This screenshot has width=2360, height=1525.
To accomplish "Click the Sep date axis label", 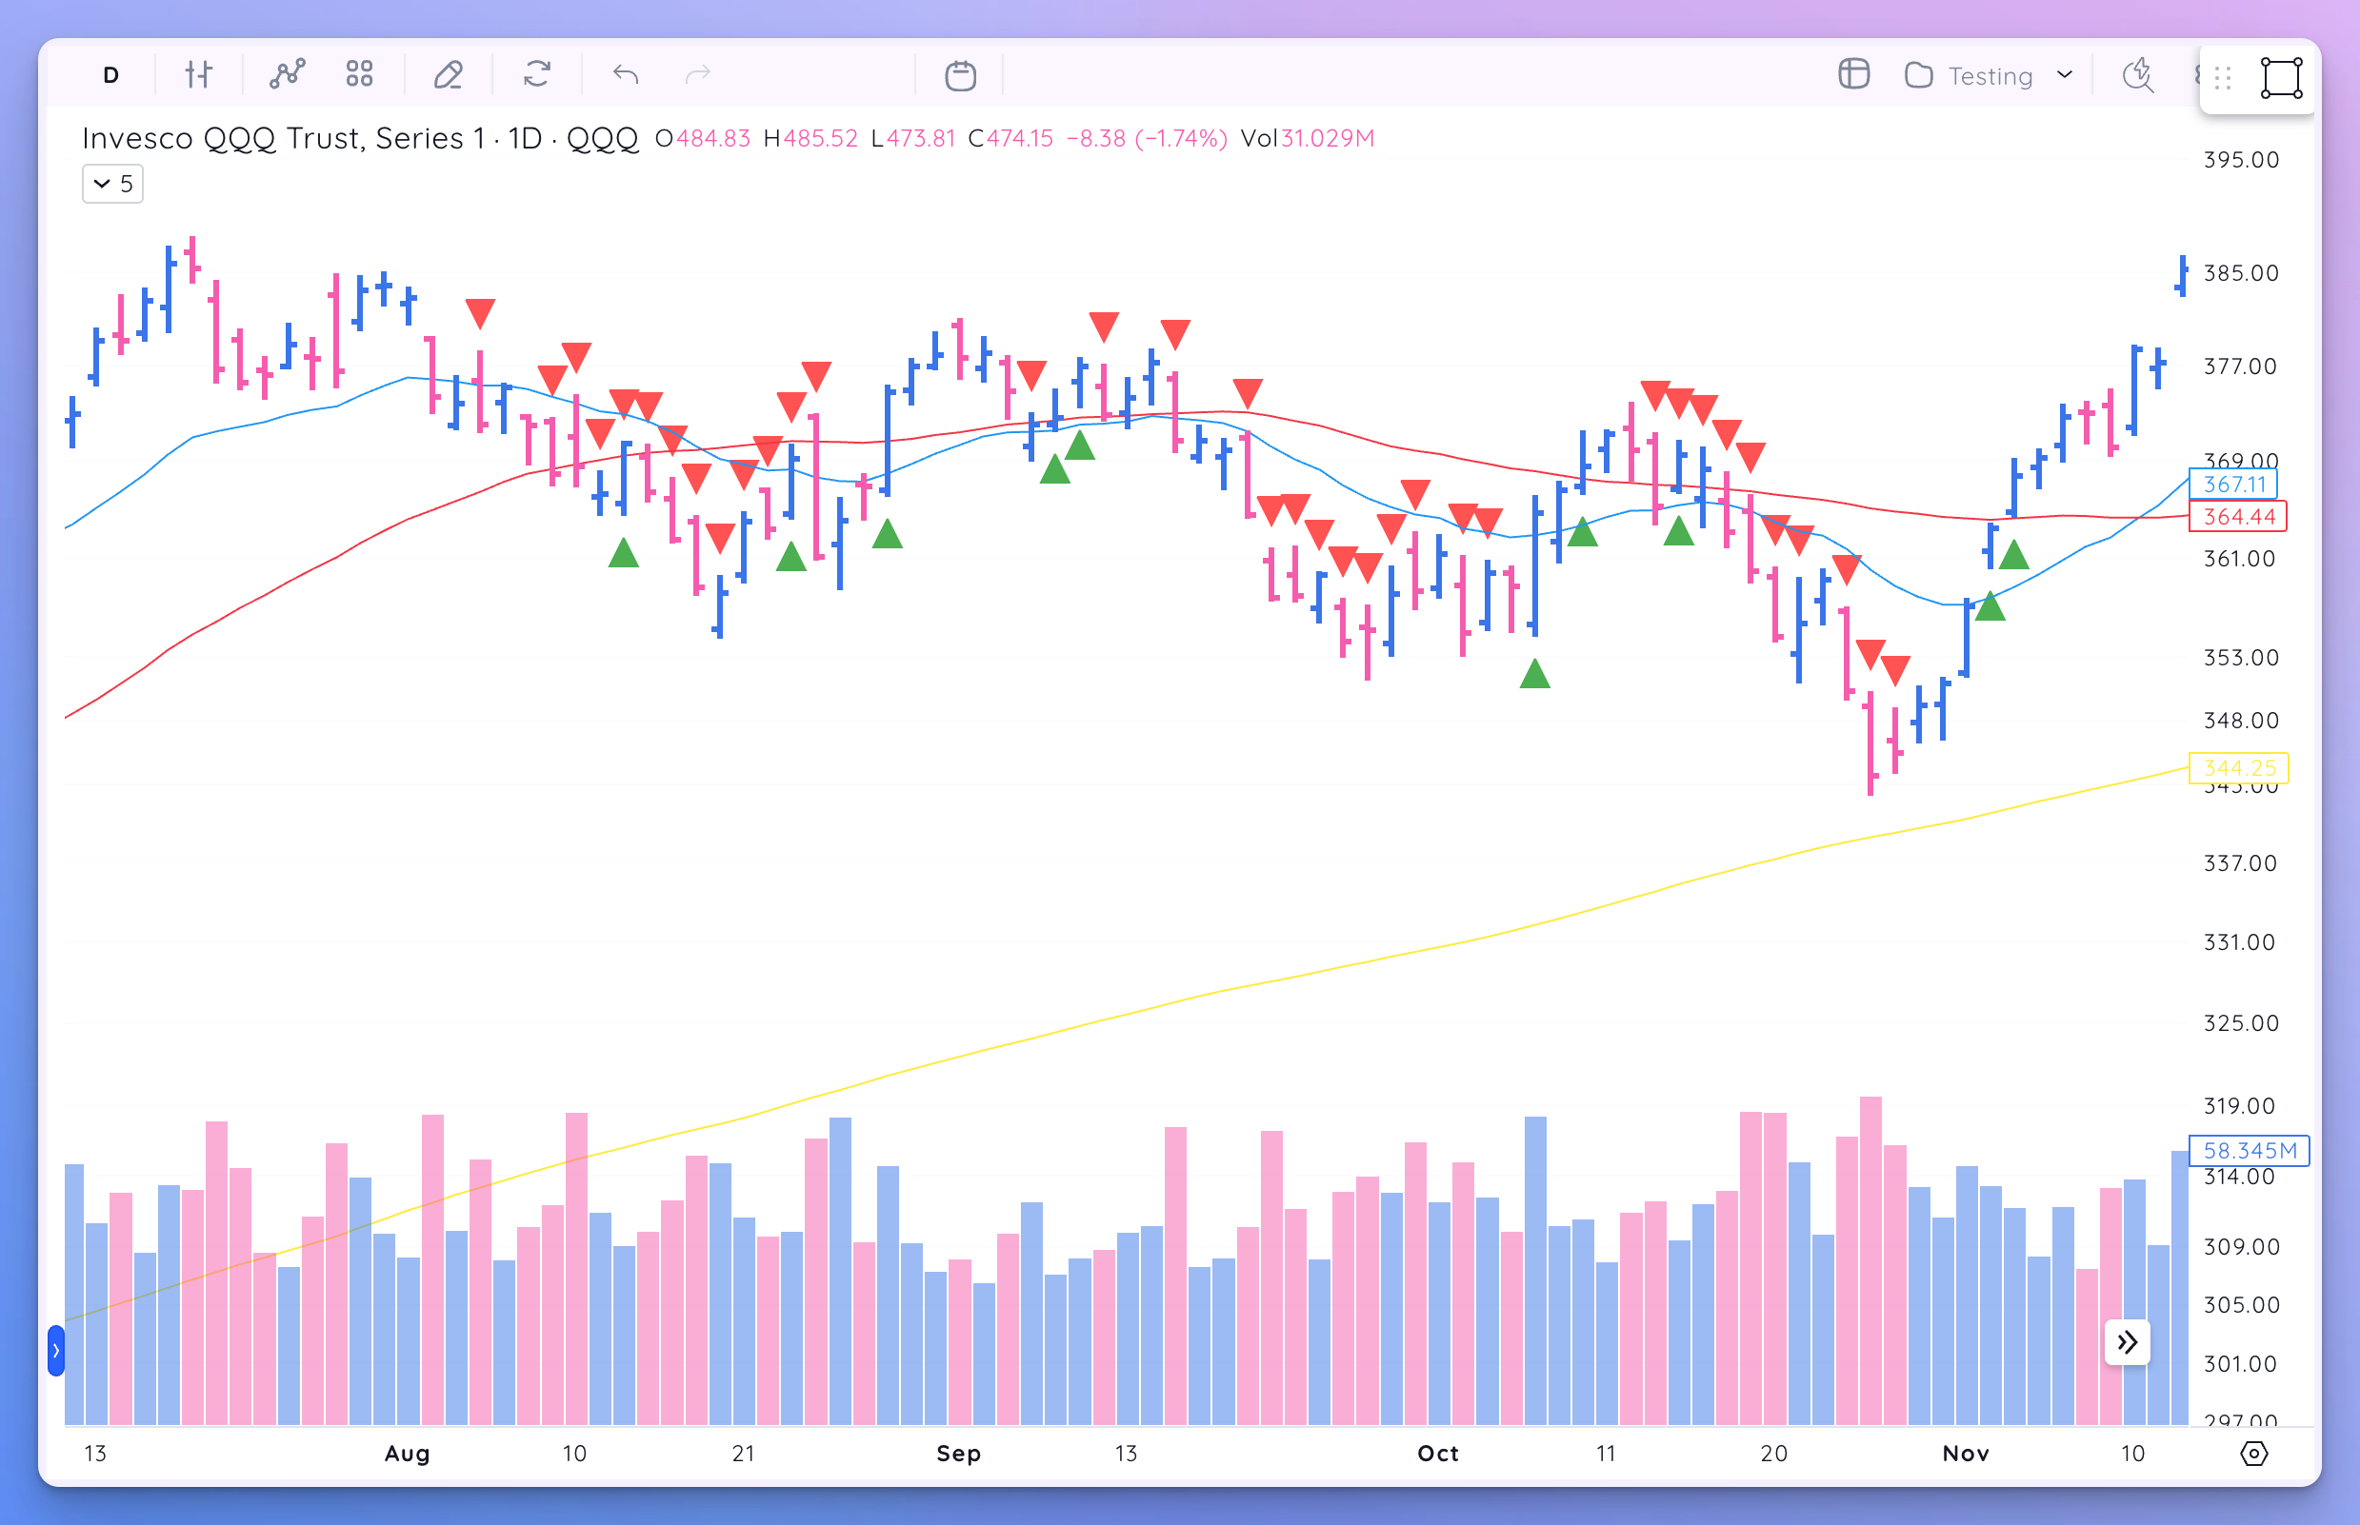I will pyautogui.click(x=959, y=1454).
